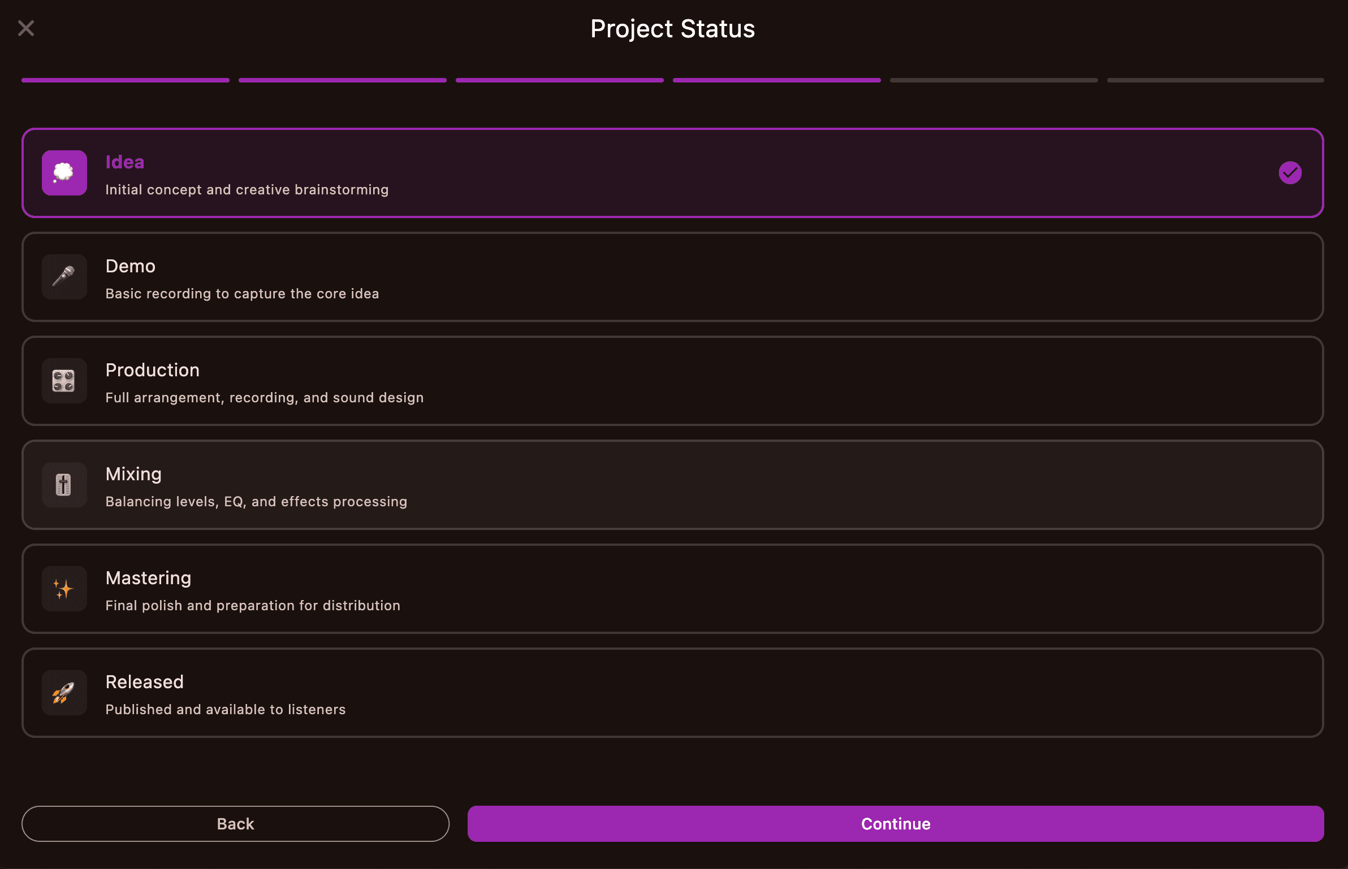Click the sparkles icon for Mastering

[x=64, y=589]
